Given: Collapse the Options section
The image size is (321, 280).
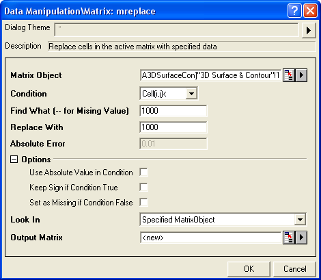Looking at the screenshot, I should pyautogui.click(x=14, y=160).
